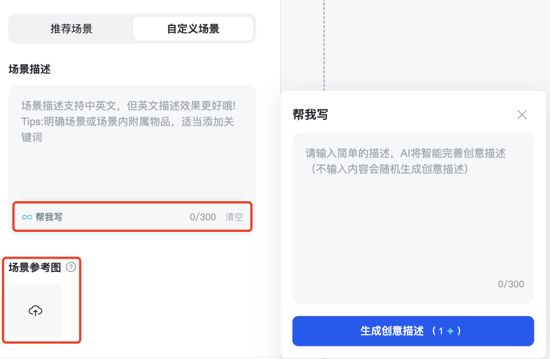Screen dimensions: 550x359
Task: Click the 场景描述 section heading
Action: coord(30,69)
